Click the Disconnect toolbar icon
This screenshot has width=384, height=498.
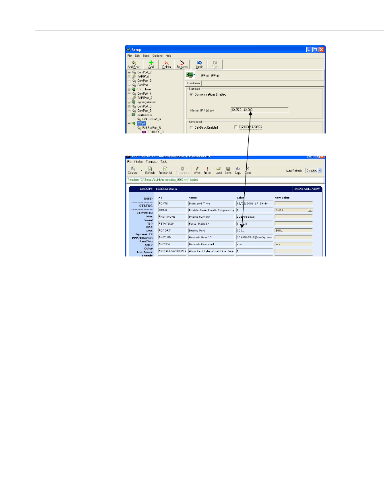[182, 171]
